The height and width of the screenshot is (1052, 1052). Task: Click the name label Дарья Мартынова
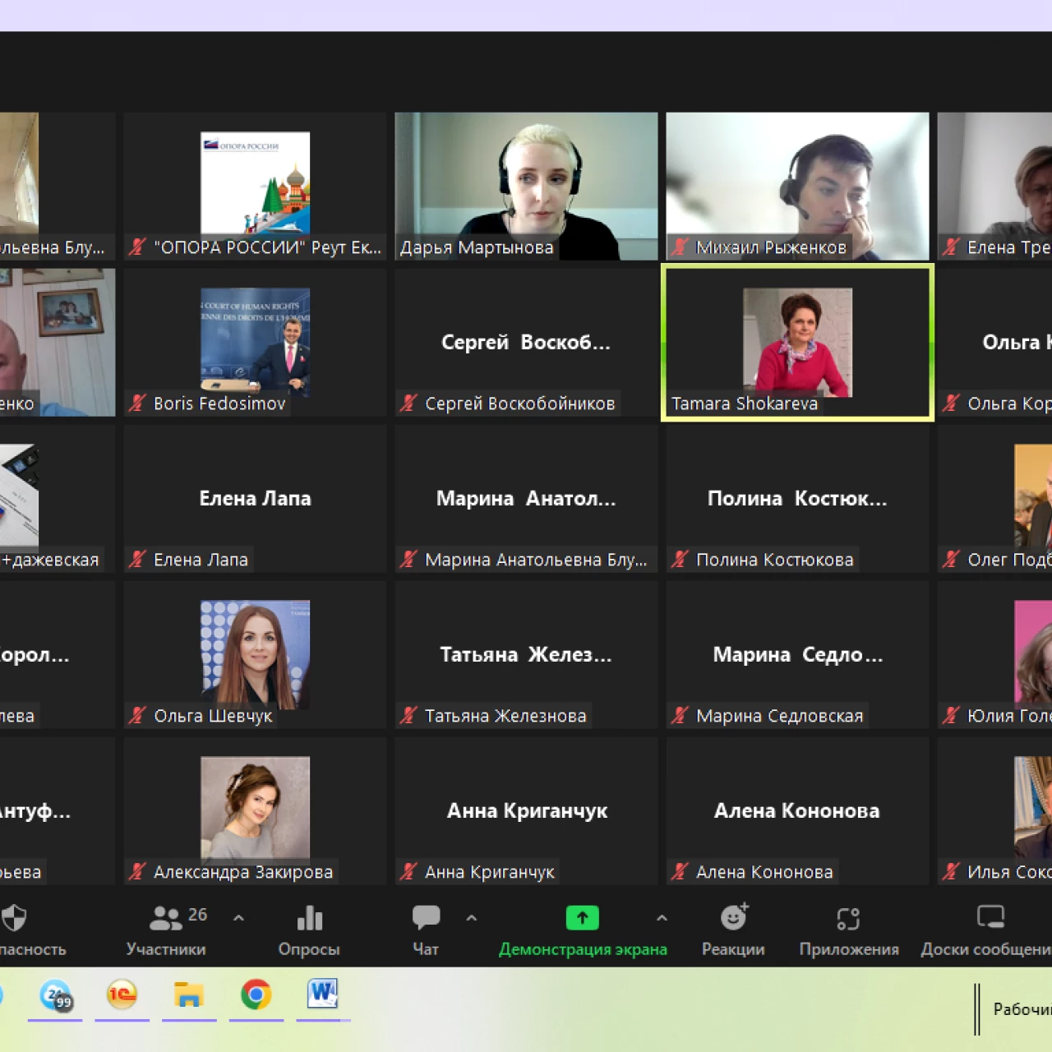477,247
